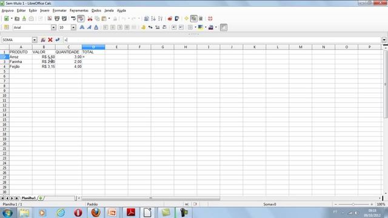This screenshot has width=388, height=218.
Task: Open the background color dropdown arrow
Action: coord(206,27)
